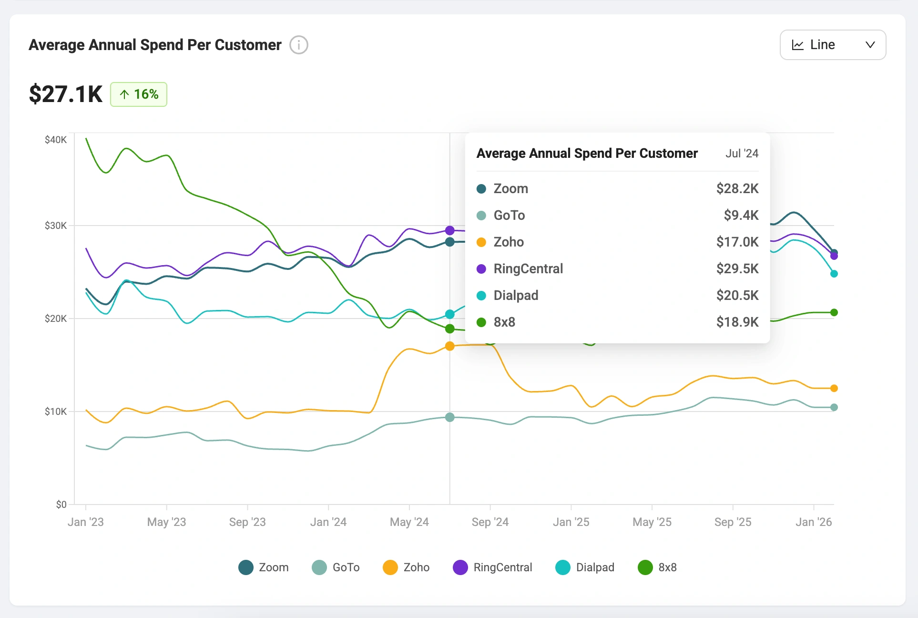Click the info icon beside chart title

click(299, 45)
